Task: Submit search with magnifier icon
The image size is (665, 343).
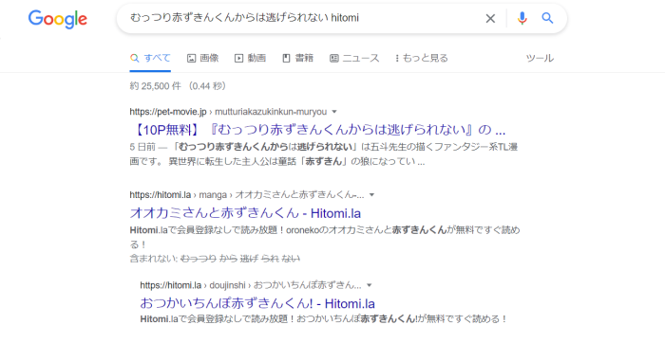Action: pyautogui.click(x=547, y=18)
